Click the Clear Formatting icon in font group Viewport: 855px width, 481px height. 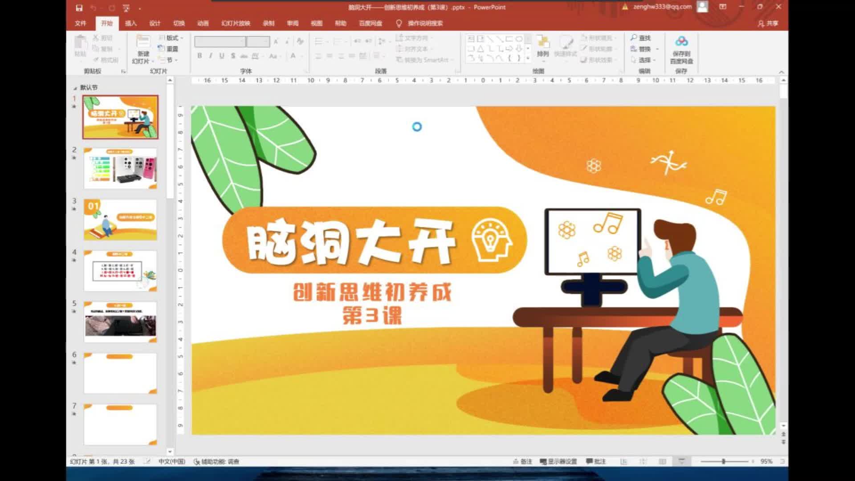pyautogui.click(x=301, y=41)
